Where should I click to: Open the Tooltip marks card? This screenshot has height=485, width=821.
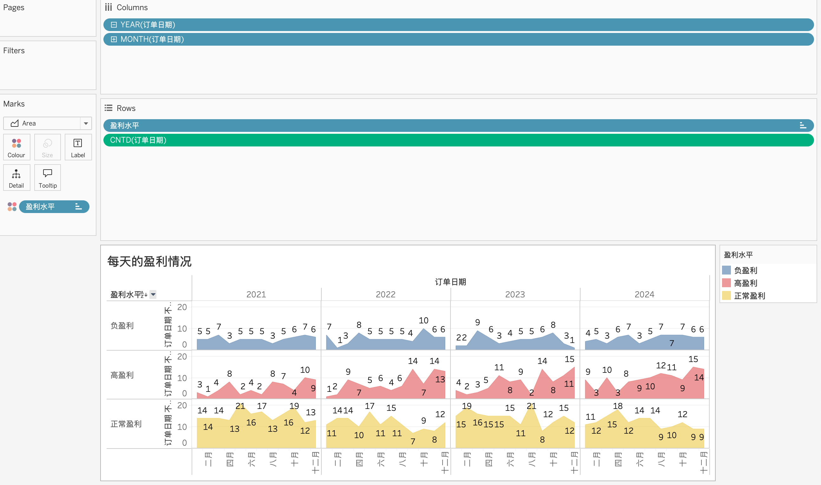(47, 178)
